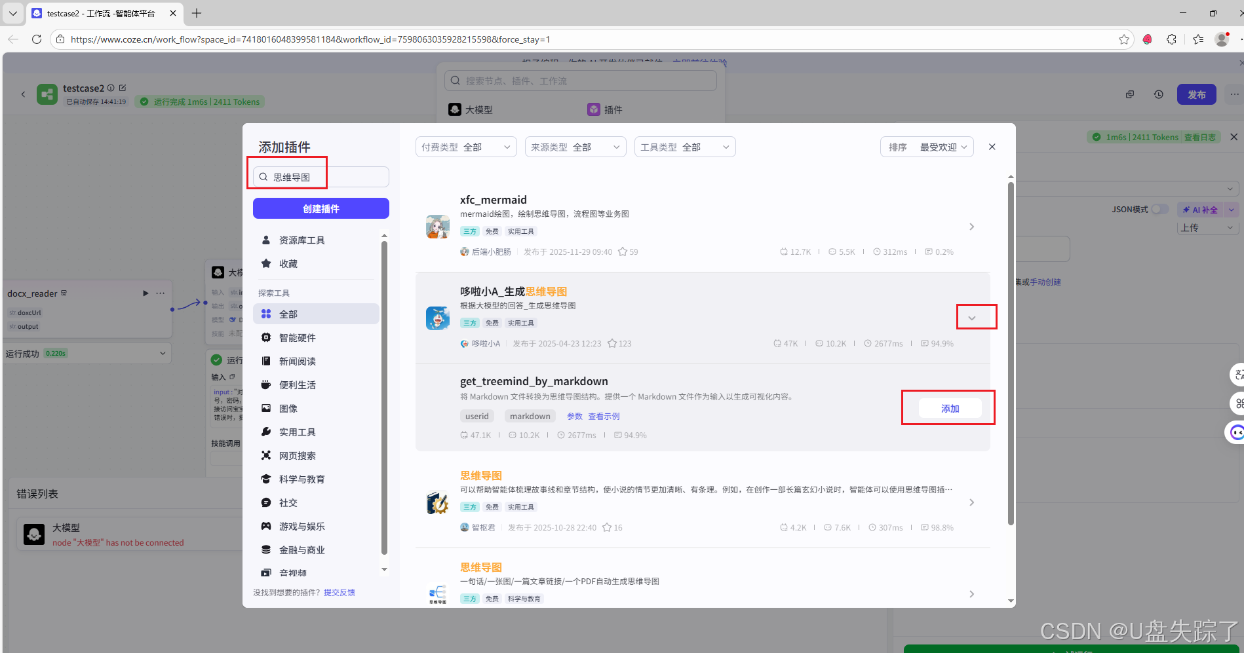Click the 大模型 error list item

click(x=129, y=534)
